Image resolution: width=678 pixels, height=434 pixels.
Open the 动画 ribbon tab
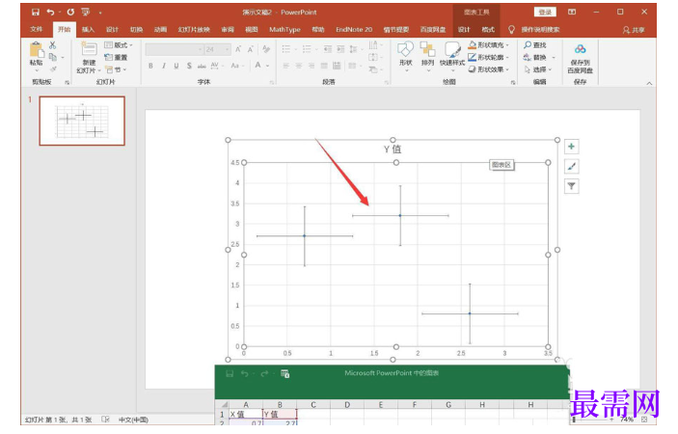pos(160,29)
